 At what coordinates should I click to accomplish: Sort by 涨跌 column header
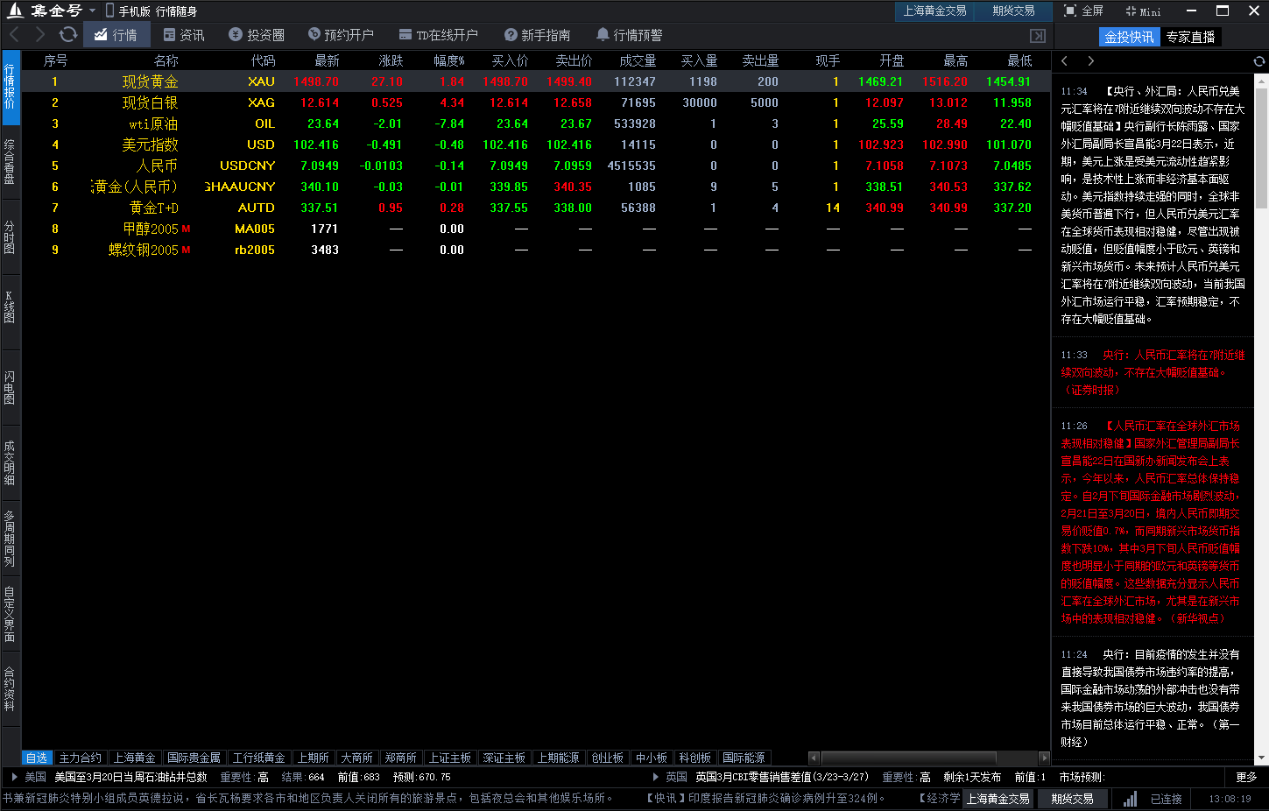point(391,60)
